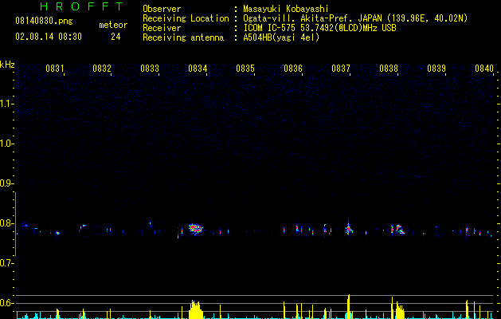Image resolution: width=501 pixels, height=319 pixels.
Task: Click the 1.0 kHz axis label
Action: [x=6, y=144]
